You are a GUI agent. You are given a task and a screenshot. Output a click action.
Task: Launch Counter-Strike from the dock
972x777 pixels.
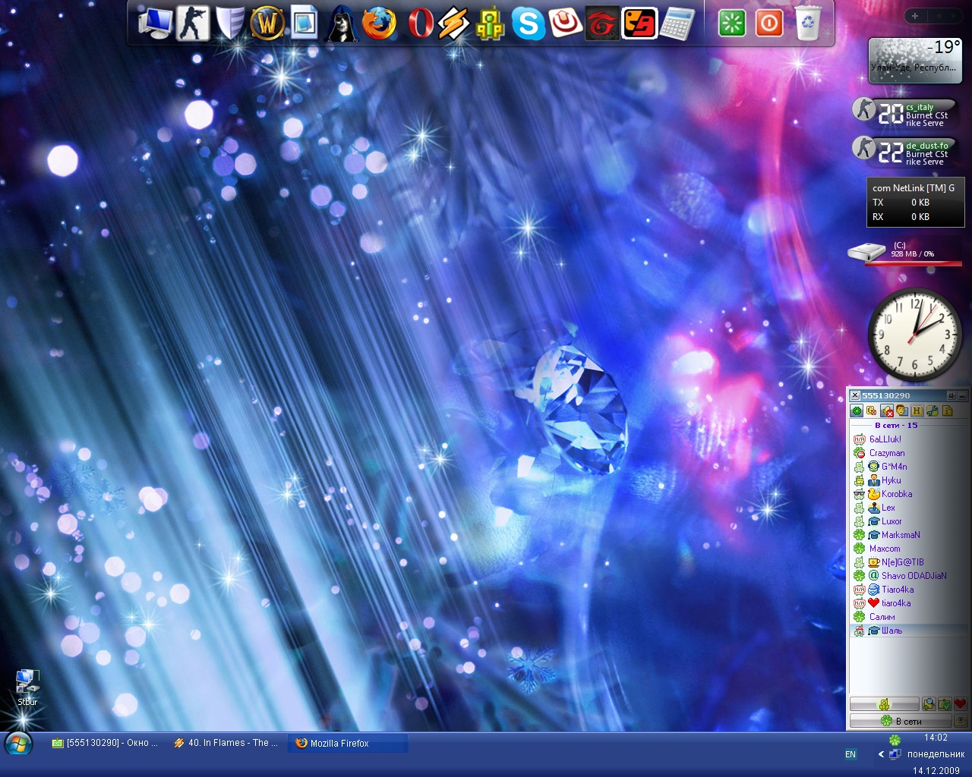point(193,23)
